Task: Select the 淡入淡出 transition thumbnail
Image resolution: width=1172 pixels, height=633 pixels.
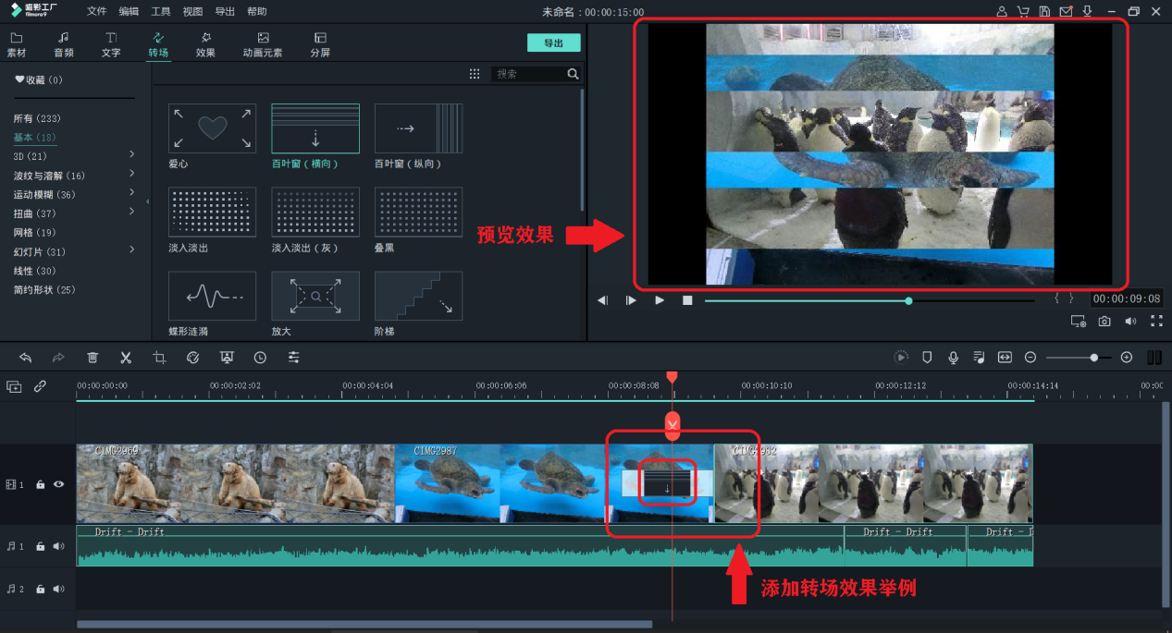Action: tap(212, 212)
